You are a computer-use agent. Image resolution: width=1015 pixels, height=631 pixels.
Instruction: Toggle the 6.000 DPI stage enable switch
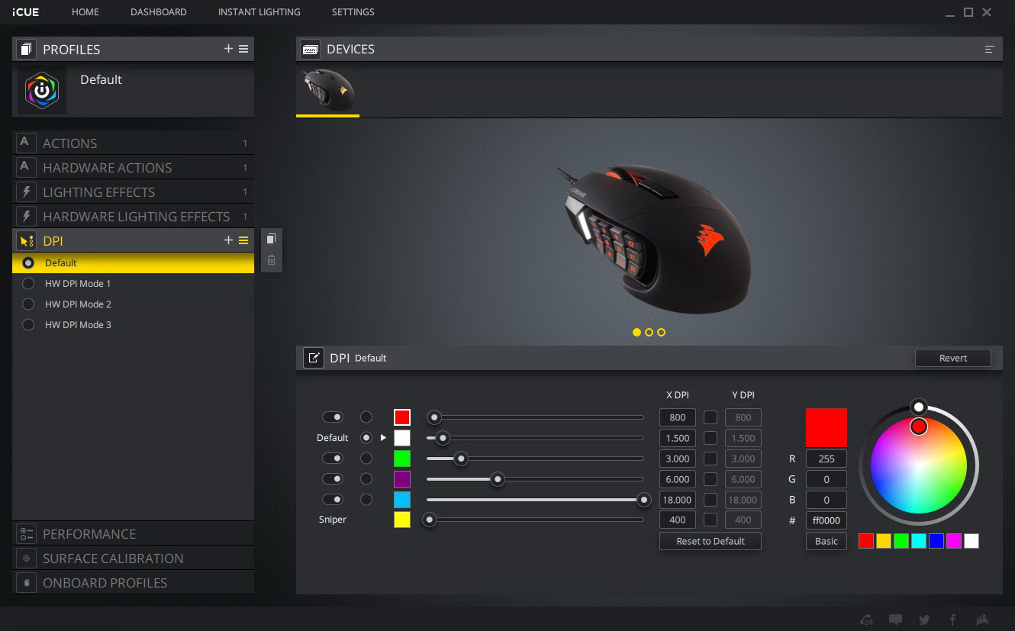coord(333,479)
